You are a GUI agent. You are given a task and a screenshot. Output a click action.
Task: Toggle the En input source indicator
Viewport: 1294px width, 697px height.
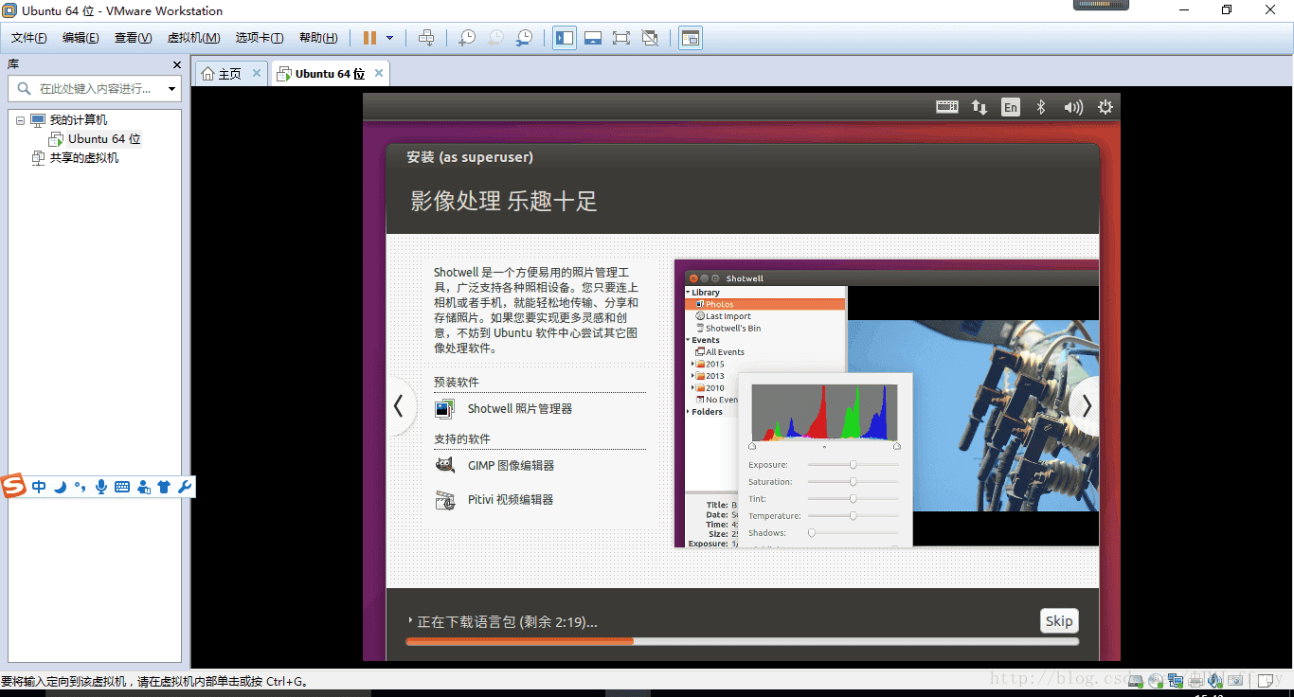click(1011, 107)
